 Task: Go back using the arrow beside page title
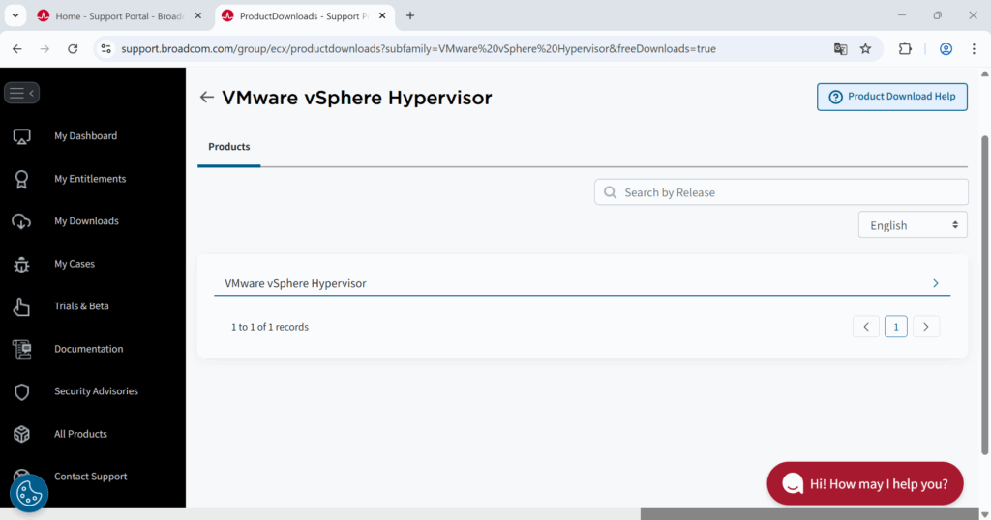point(206,98)
